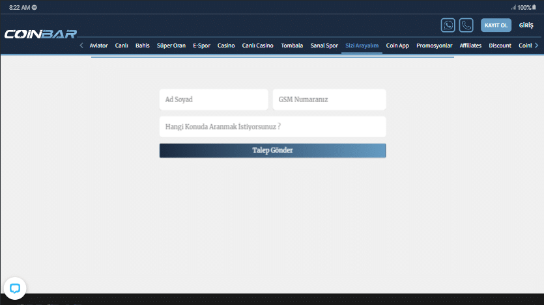
Task: Go to the Coinbar logo home
Action: click(40, 34)
